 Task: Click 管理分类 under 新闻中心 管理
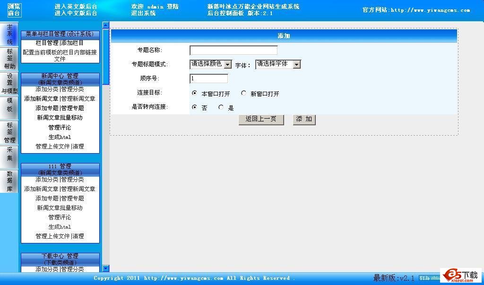click(72, 89)
